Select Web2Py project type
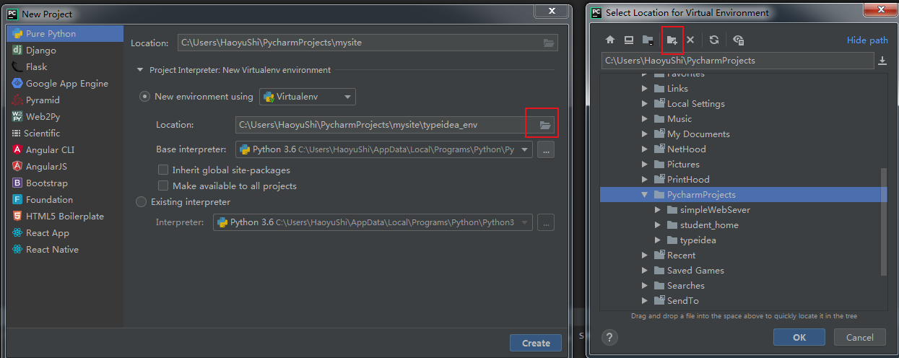This screenshot has width=899, height=358. pyautogui.click(x=65, y=117)
